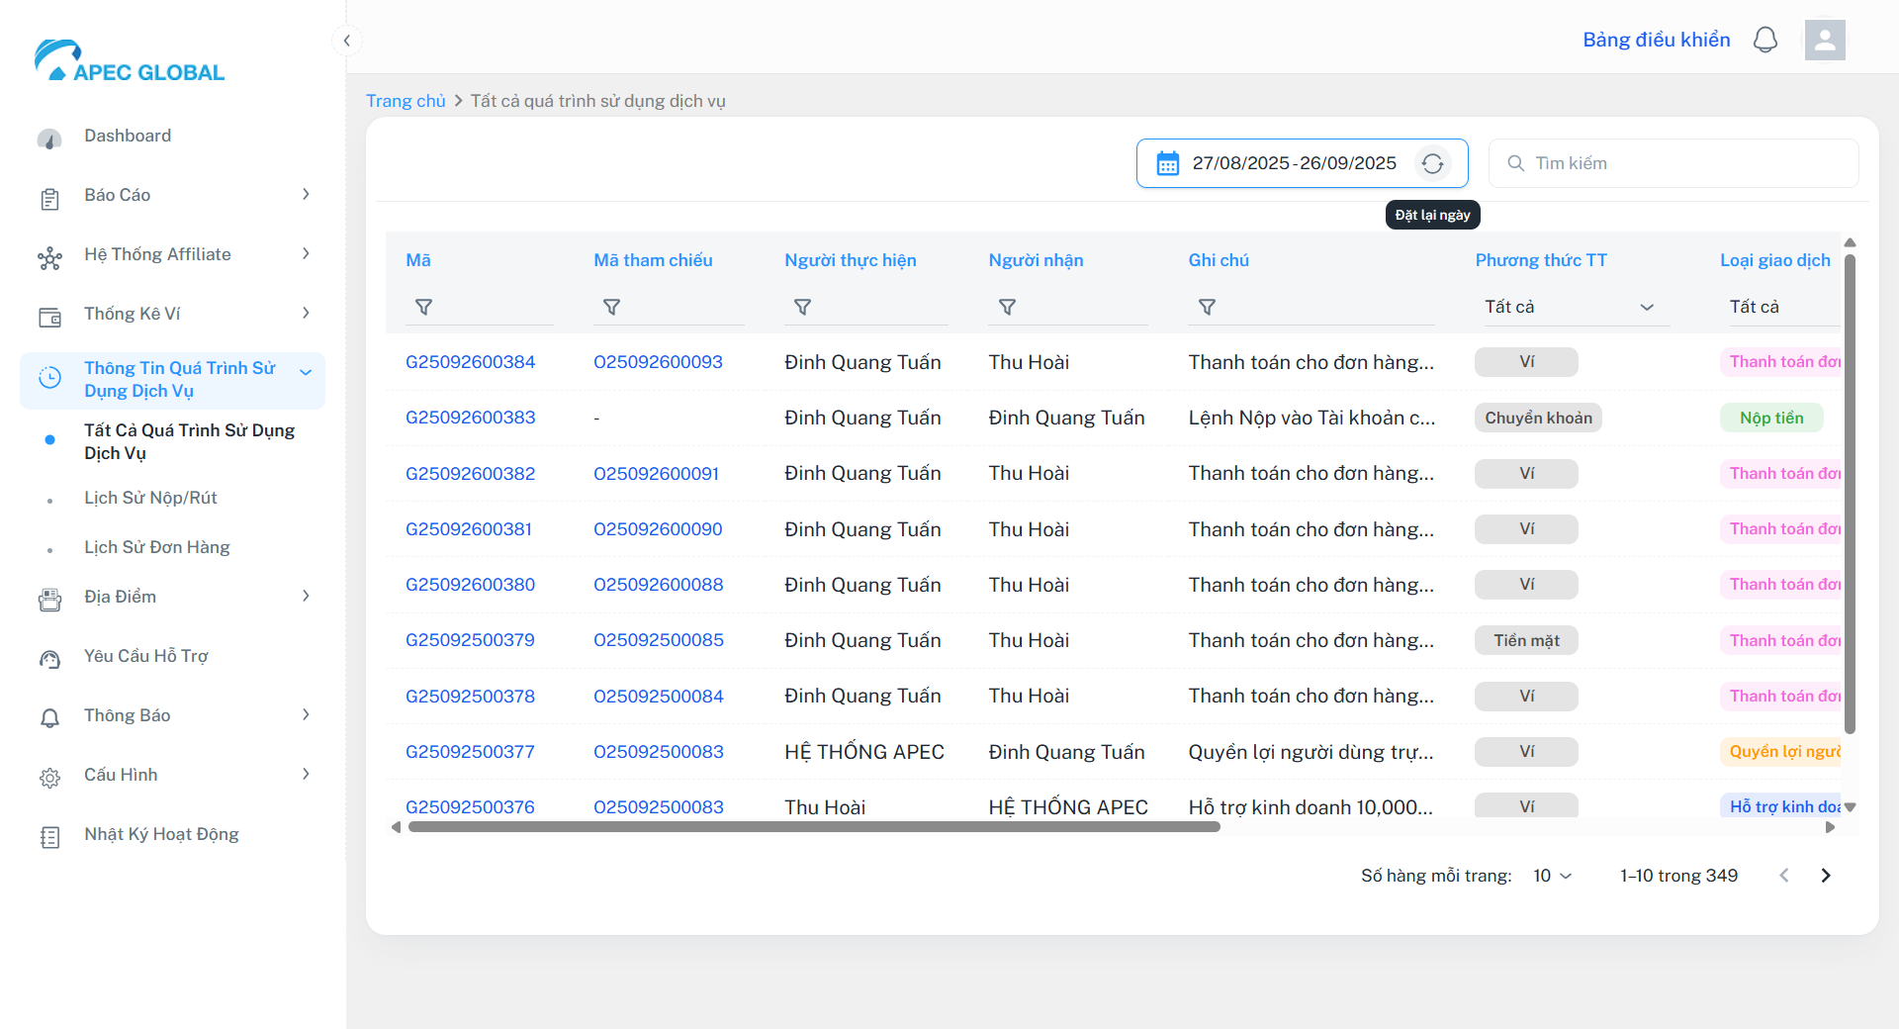Open transaction G25092600384 link
Screen dimensions: 1899x1029
pyautogui.click(x=470, y=362)
